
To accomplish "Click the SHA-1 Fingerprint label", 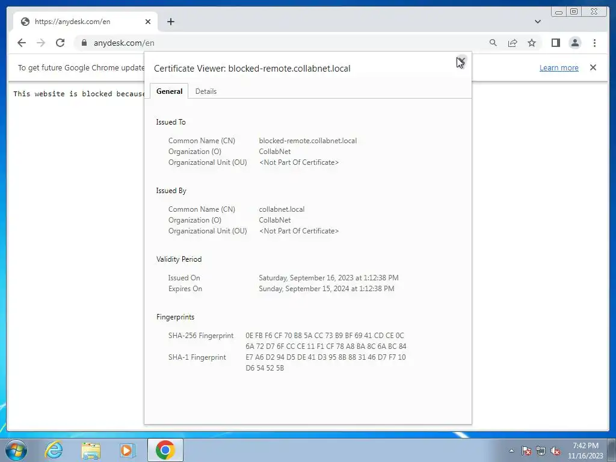I will coord(197,357).
